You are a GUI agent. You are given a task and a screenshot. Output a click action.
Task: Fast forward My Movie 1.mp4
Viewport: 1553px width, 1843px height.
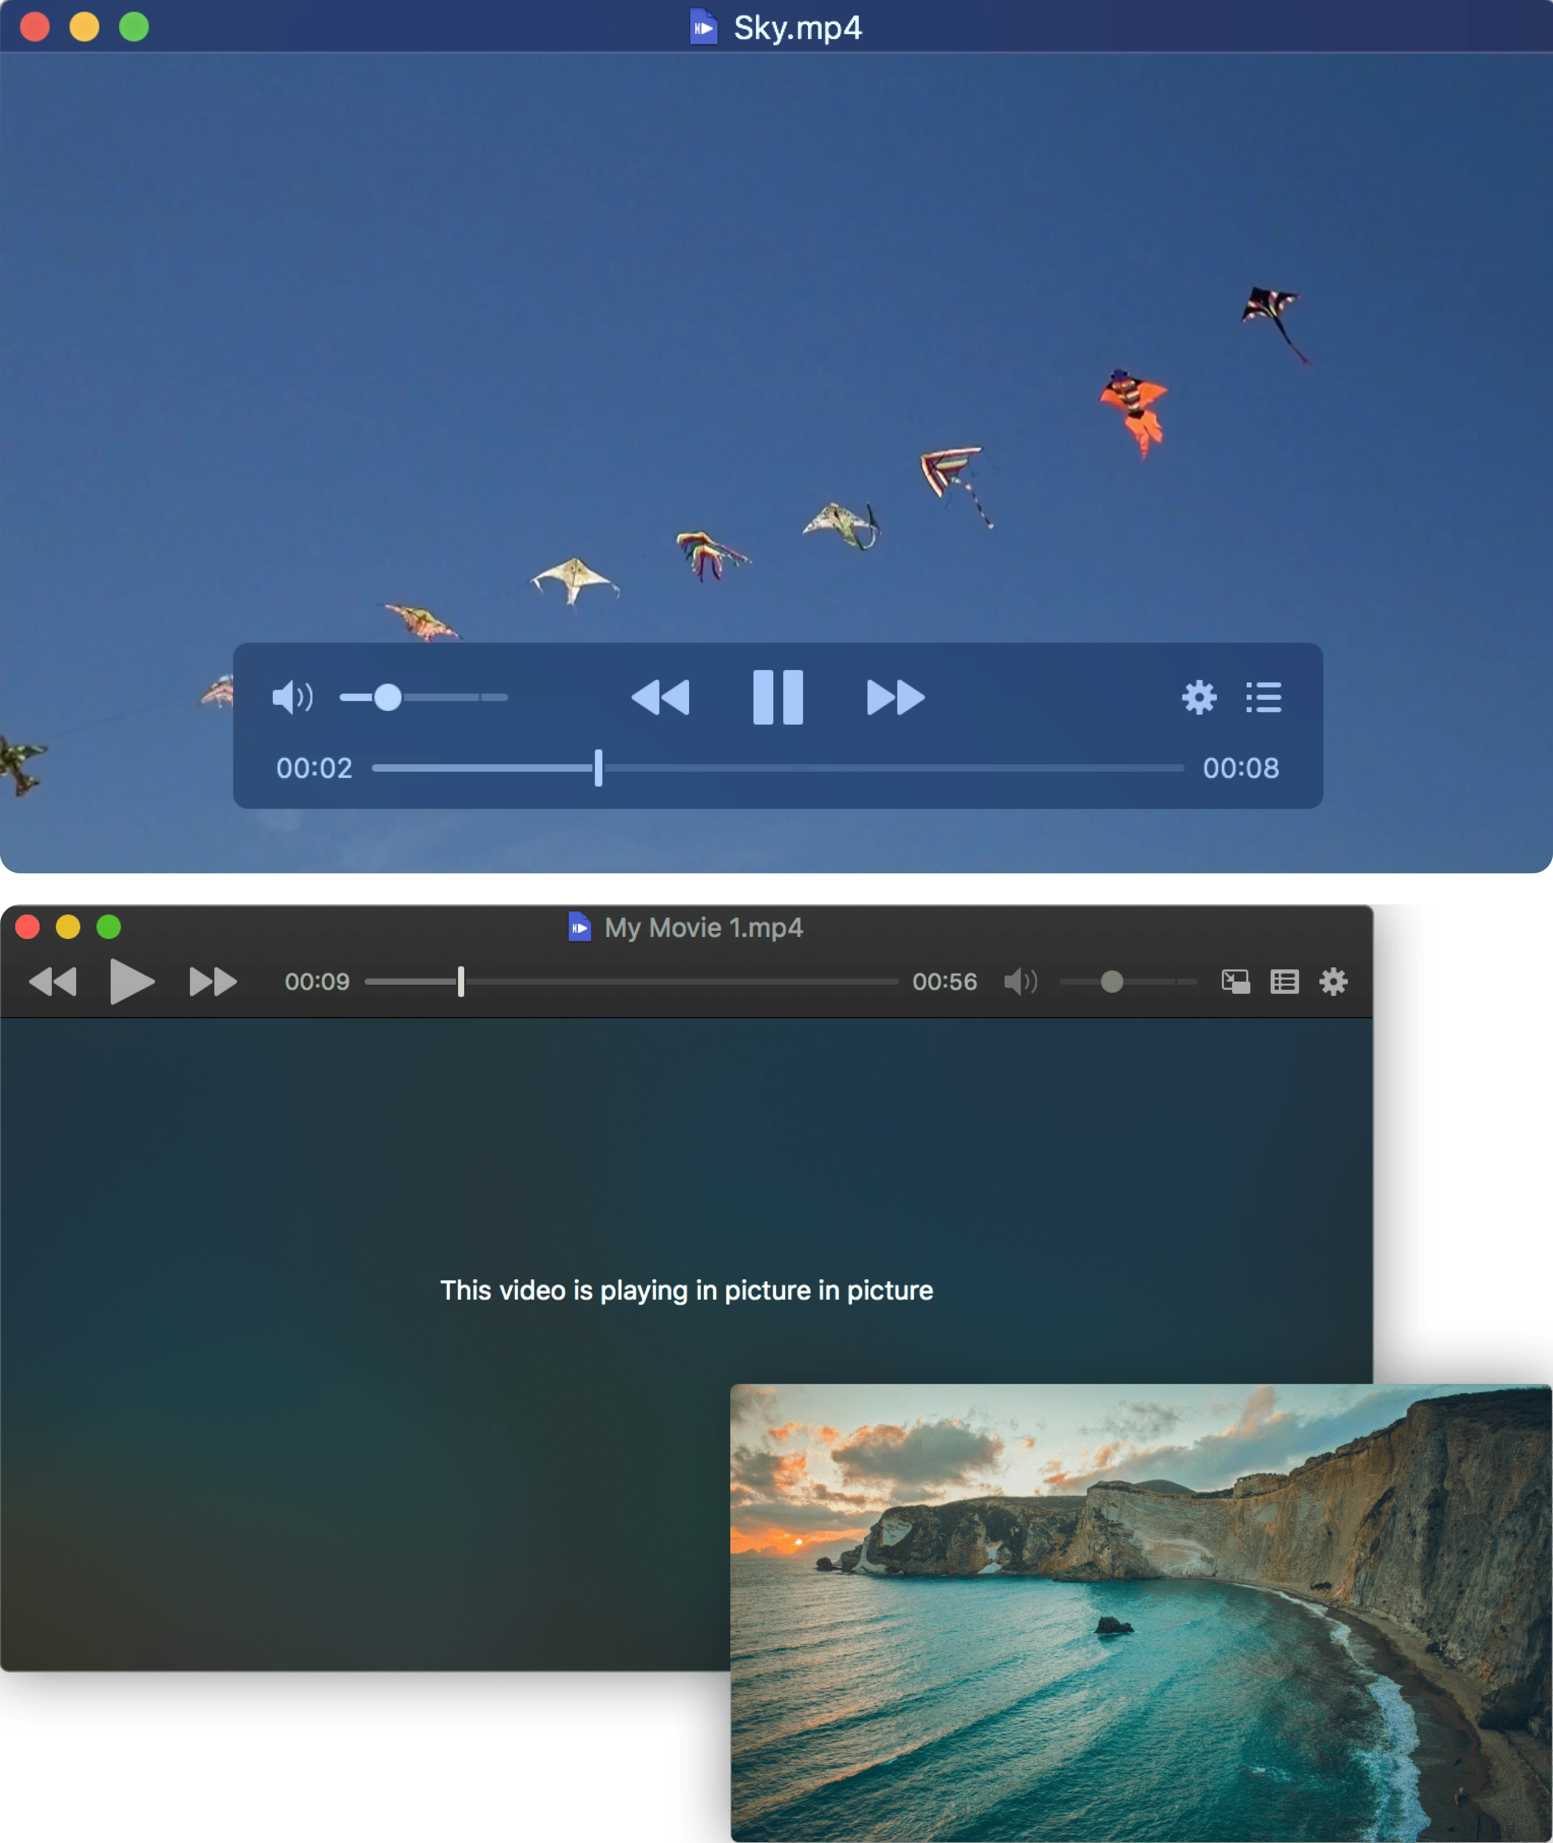click(213, 981)
